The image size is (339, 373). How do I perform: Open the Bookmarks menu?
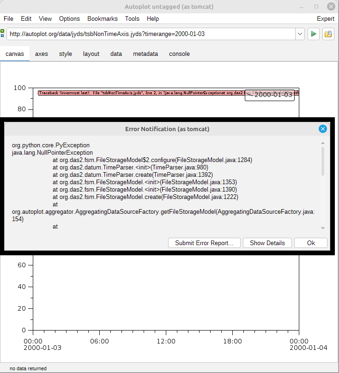point(103,18)
